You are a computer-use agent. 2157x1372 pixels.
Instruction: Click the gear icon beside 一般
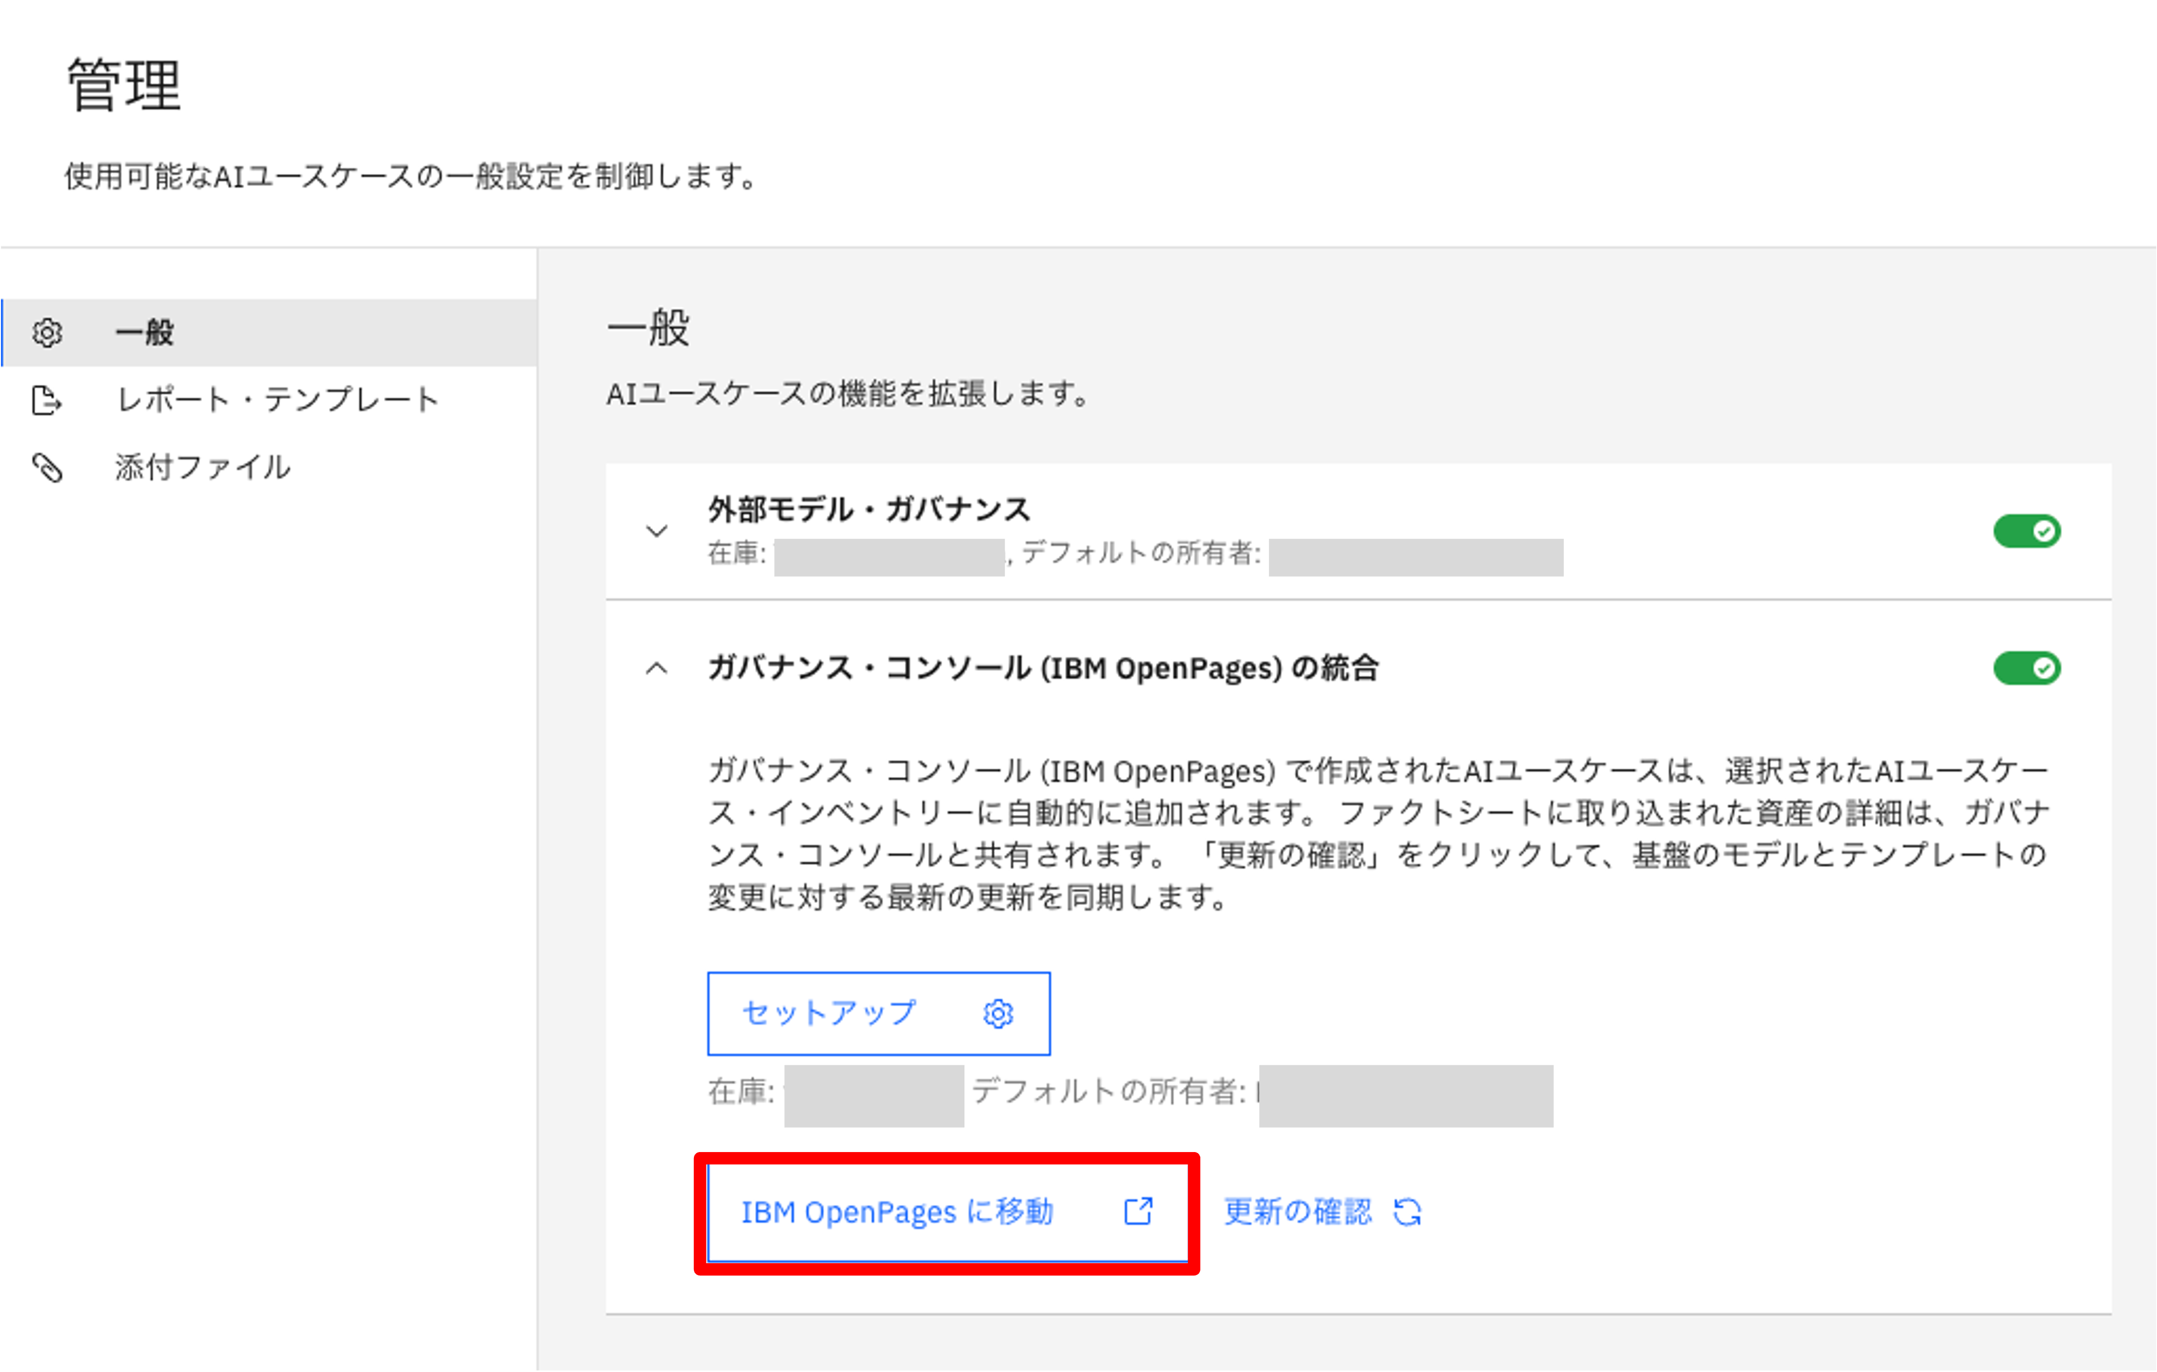[47, 333]
